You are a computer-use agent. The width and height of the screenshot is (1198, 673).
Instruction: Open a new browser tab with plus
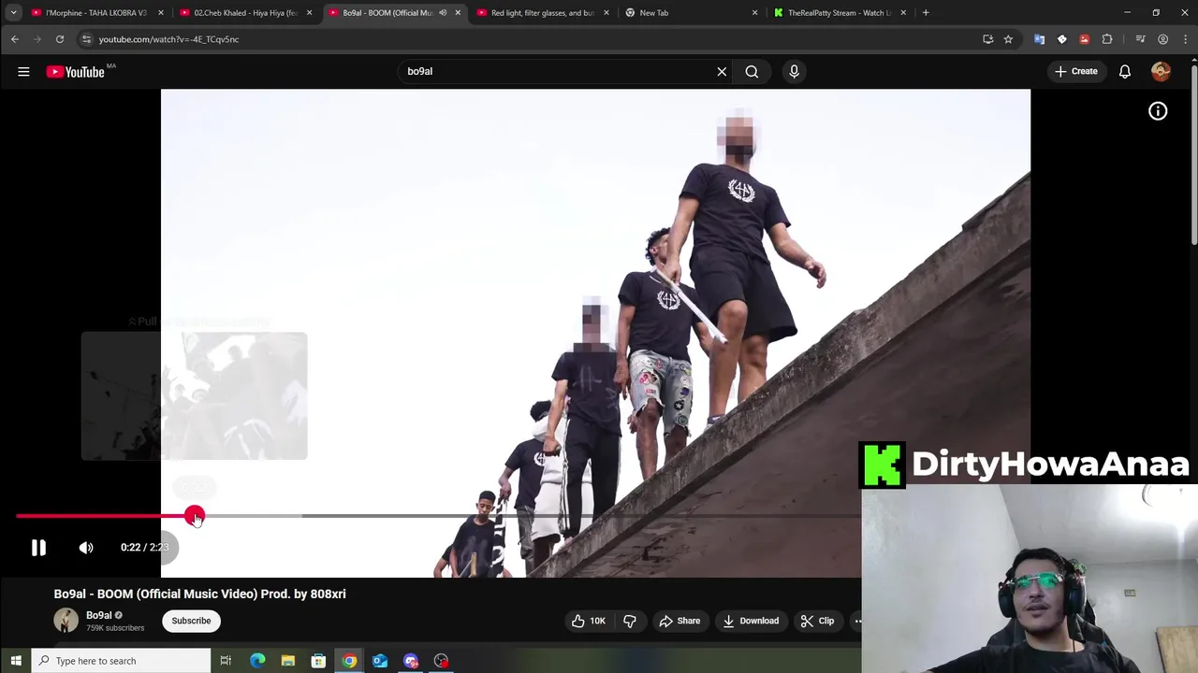point(926,13)
